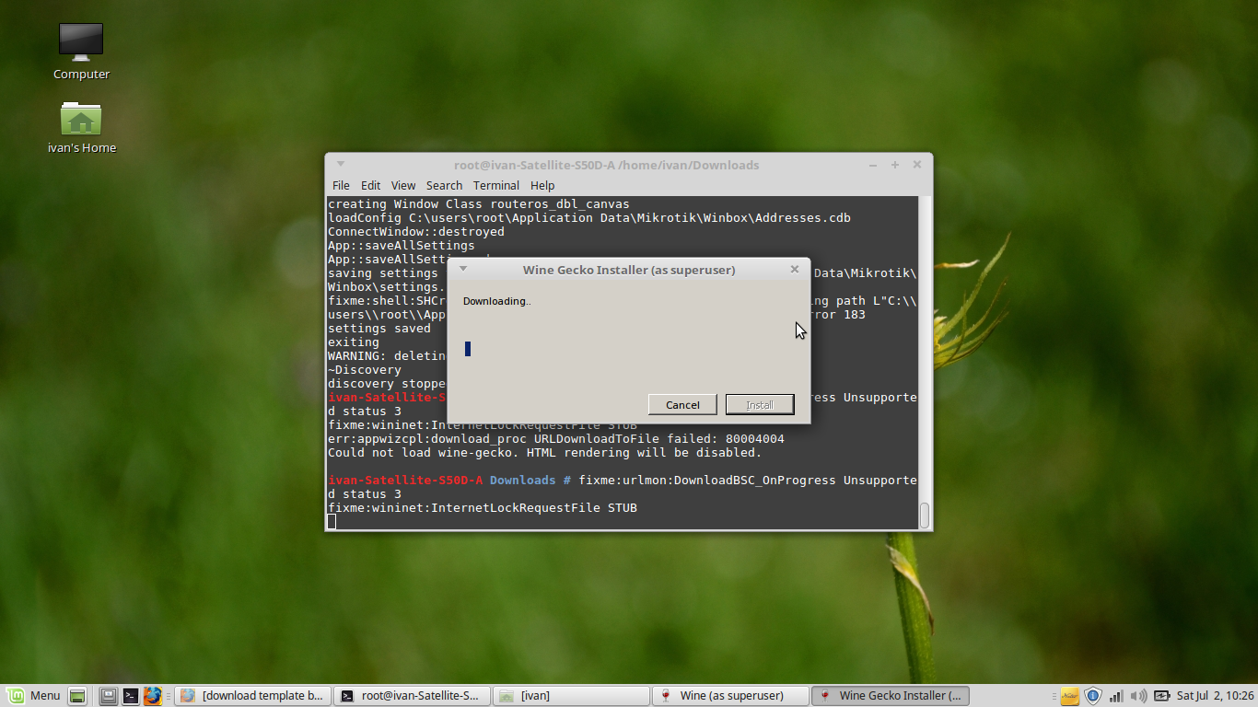Open the terminal View menu
This screenshot has width=1258, height=707.
tap(403, 185)
